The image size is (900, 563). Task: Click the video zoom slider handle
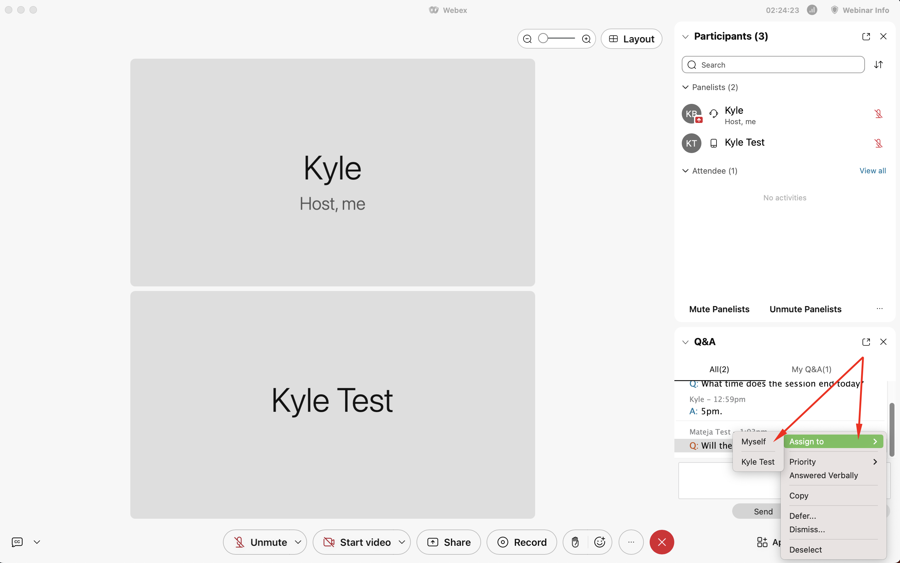click(x=543, y=38)
